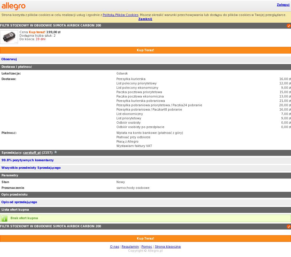291x257 pixels.
Task: Click the location value Gdańsk
Action: (122, 73)
